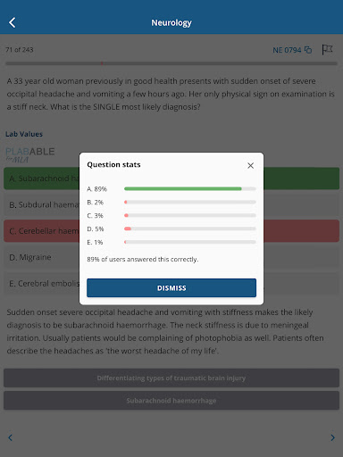Go to the previous question arrow
The width and height of the screenshot is (343, 457).
pos(11,437)
